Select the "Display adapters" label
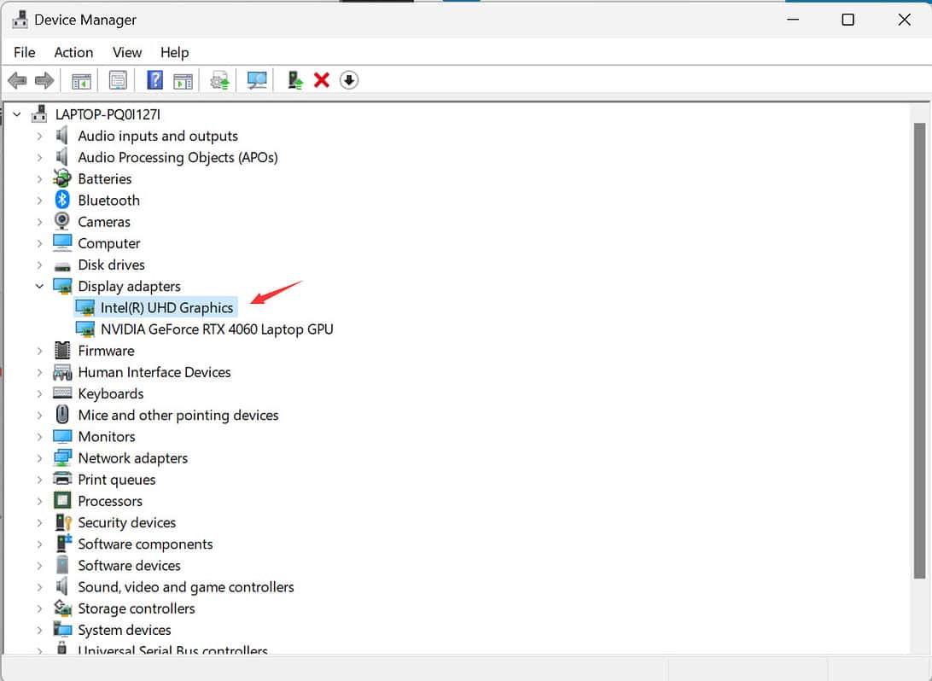 point(129,287)
